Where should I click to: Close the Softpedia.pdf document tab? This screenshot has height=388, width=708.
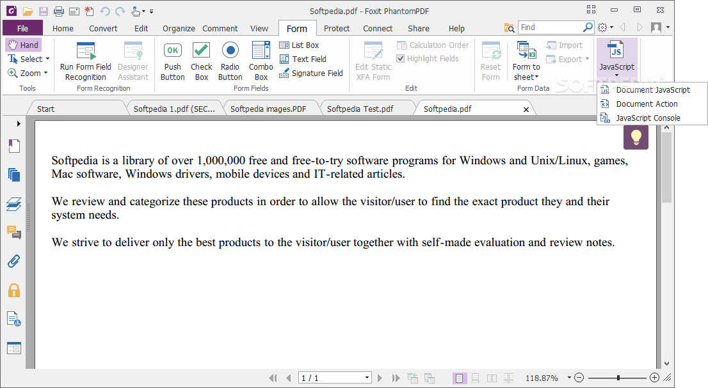click(x=526, y=109)
